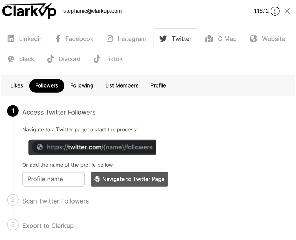Click the Website globe icon
Screen dimensions: 296x240
[254, 39]
